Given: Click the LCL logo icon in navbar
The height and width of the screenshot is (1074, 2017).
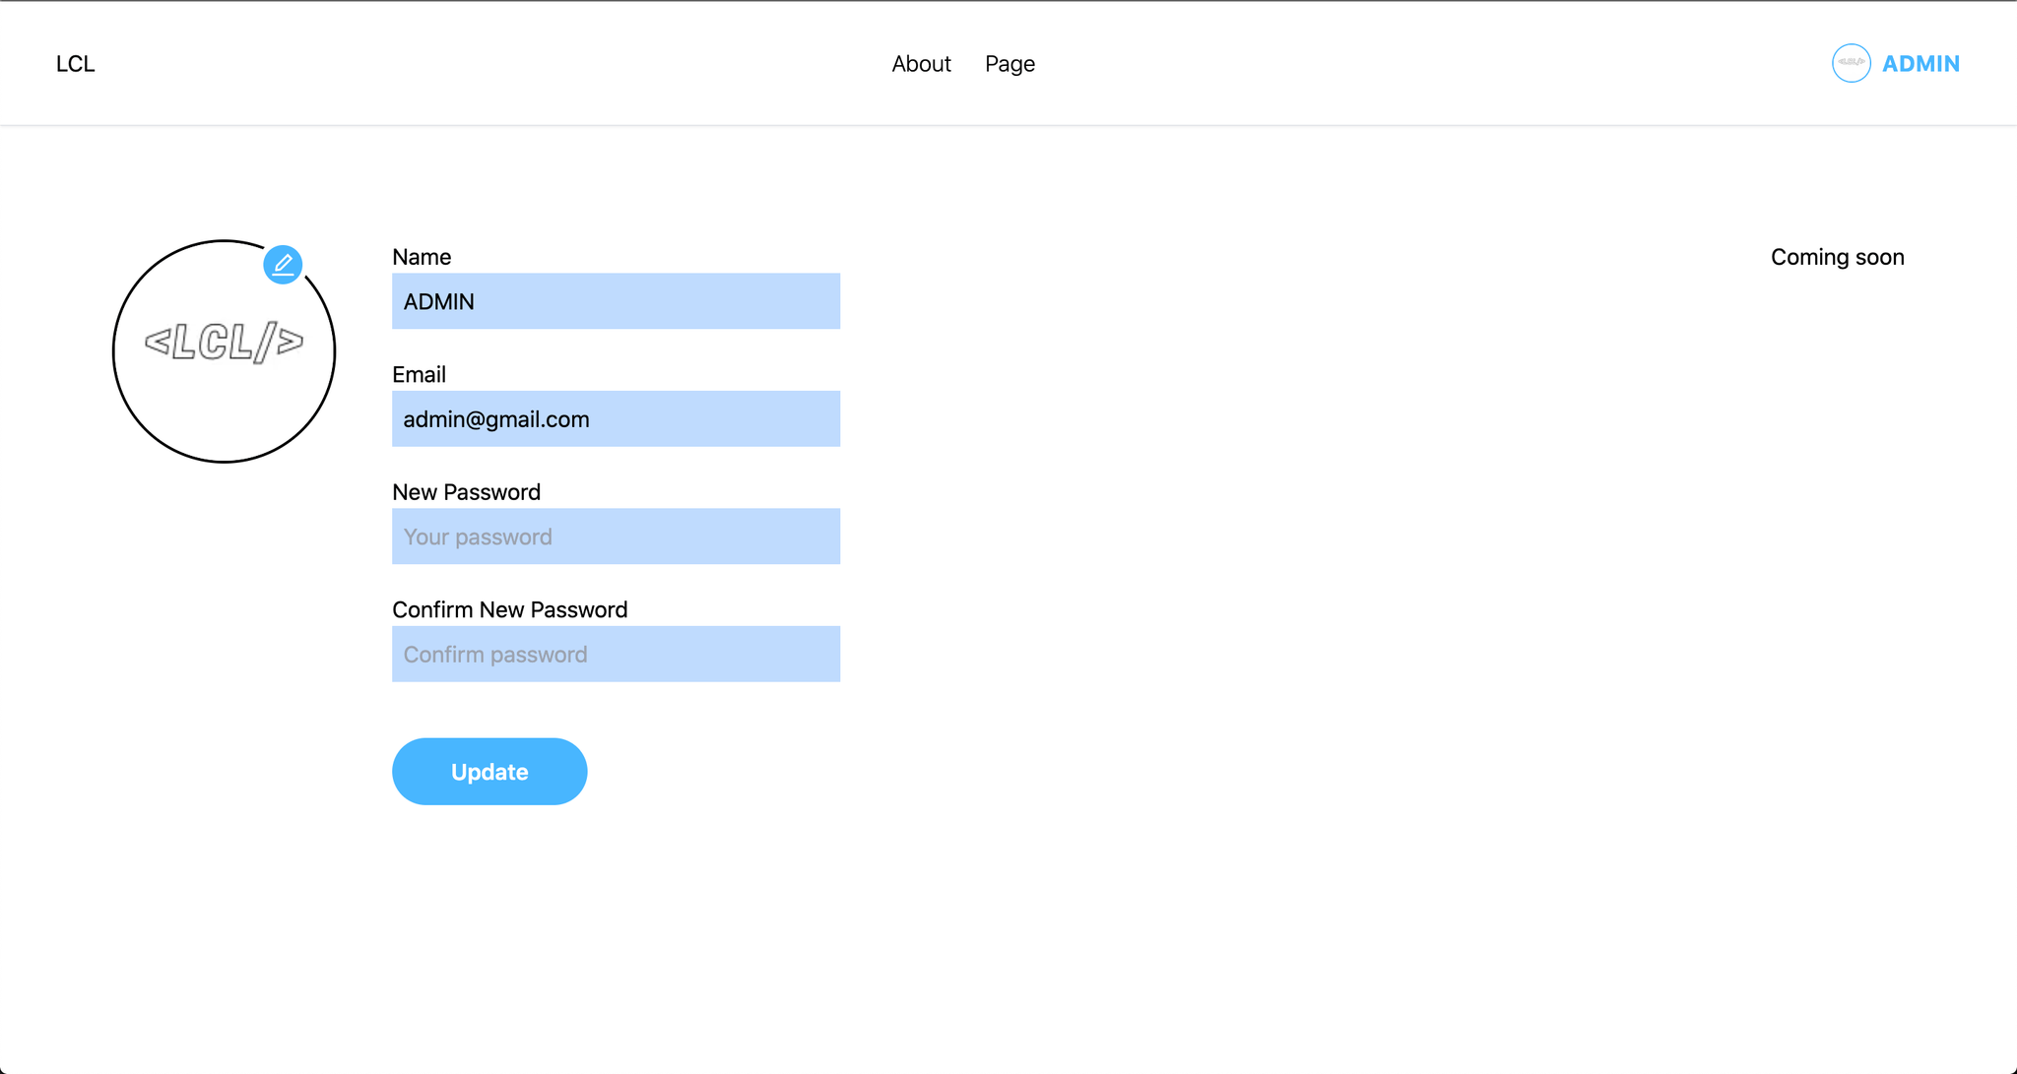Looking at the screenshot, I should pyautogui.click(x=76, y=63).
